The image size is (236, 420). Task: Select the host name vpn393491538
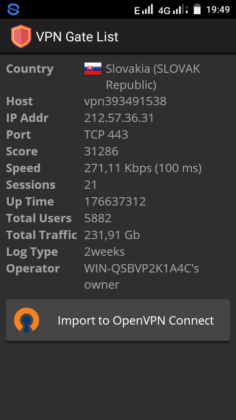(x=125, y=101)
